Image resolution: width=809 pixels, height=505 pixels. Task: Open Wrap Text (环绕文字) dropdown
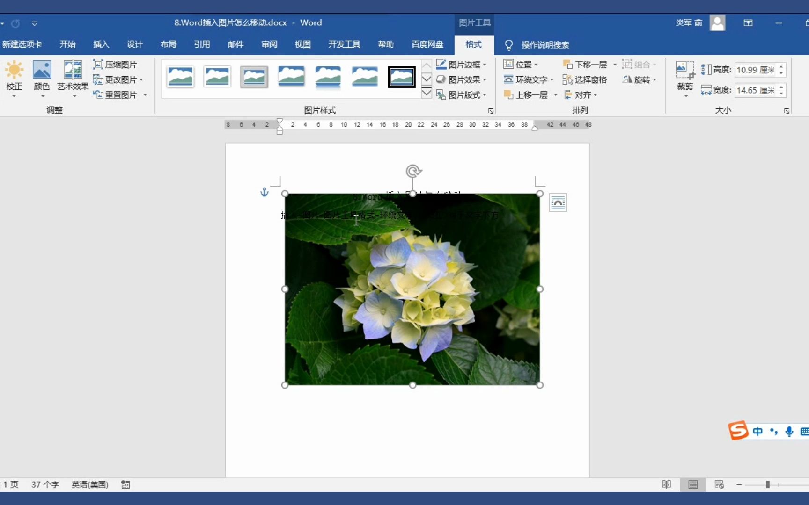[529, 79]
